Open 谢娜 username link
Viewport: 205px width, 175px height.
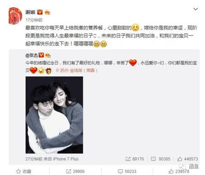(30, 12)
